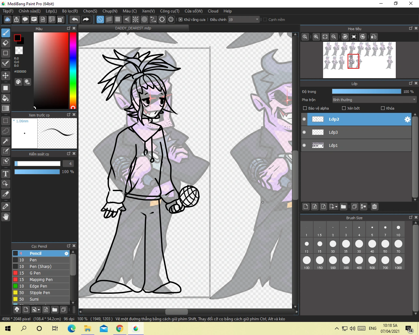Hide the Lớp3 layer visibility dot
The height and width of the screenshot is (335, 419).
pyautogui.click(x=304, y=132)
